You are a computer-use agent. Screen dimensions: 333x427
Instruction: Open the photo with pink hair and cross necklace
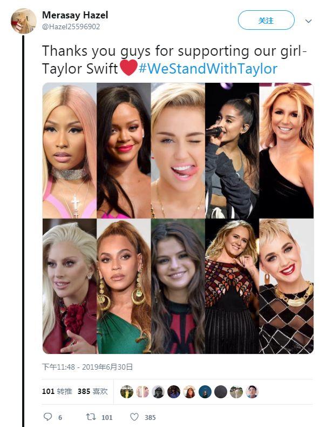coord(70,150)
